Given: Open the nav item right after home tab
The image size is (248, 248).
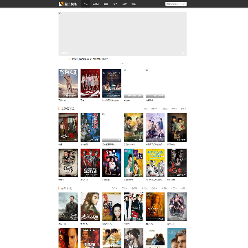Looking at the screenshot, I should pyautogui.click(x=96, y=4).
